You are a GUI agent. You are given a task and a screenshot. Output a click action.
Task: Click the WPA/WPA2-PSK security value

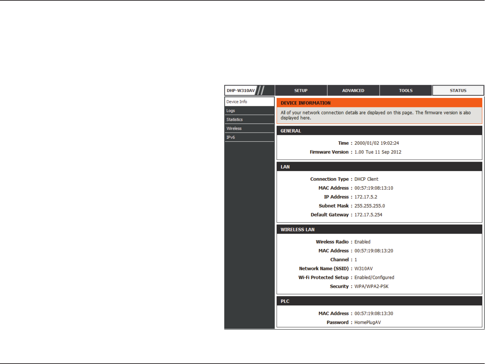tap(371, 287)
